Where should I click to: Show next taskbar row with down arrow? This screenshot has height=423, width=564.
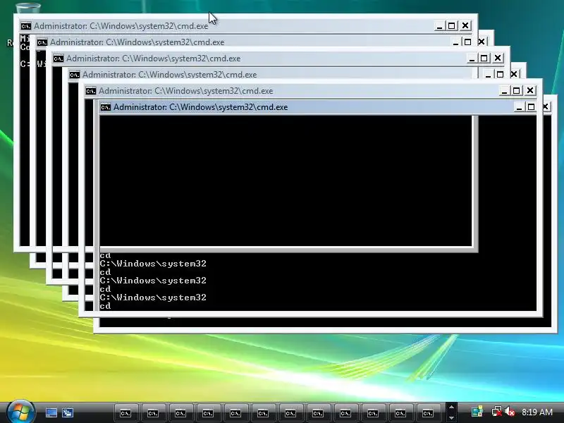tap(451, 417)
